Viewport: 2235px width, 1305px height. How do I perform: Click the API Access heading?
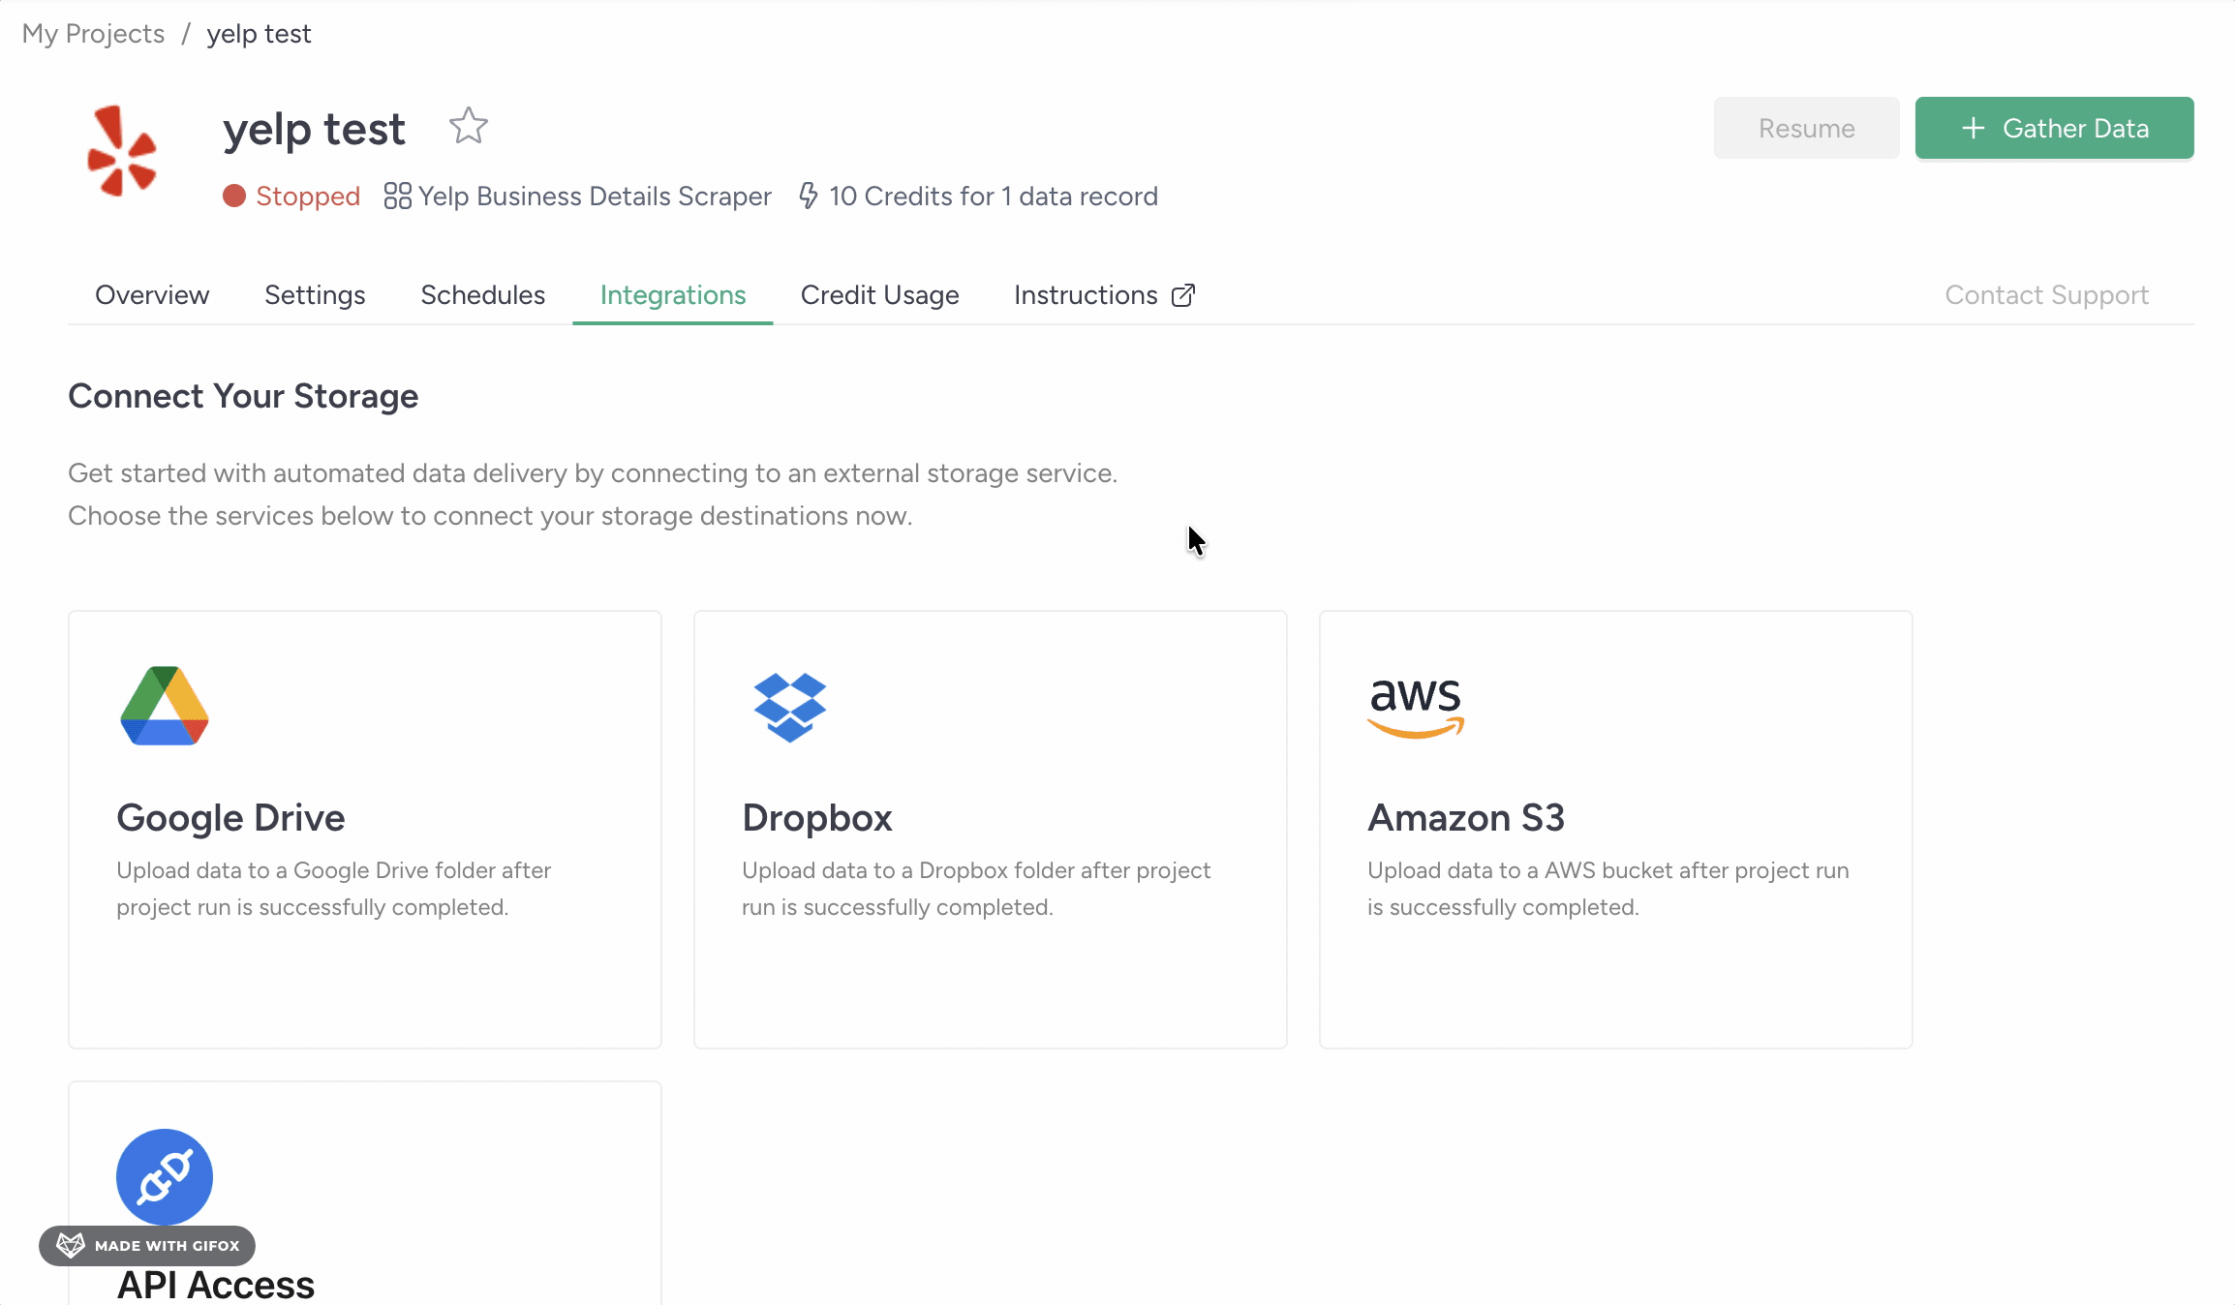216,1285
